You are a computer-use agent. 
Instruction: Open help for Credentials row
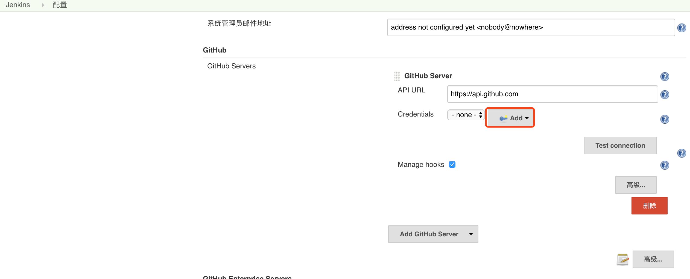click(x=665, y=119)
